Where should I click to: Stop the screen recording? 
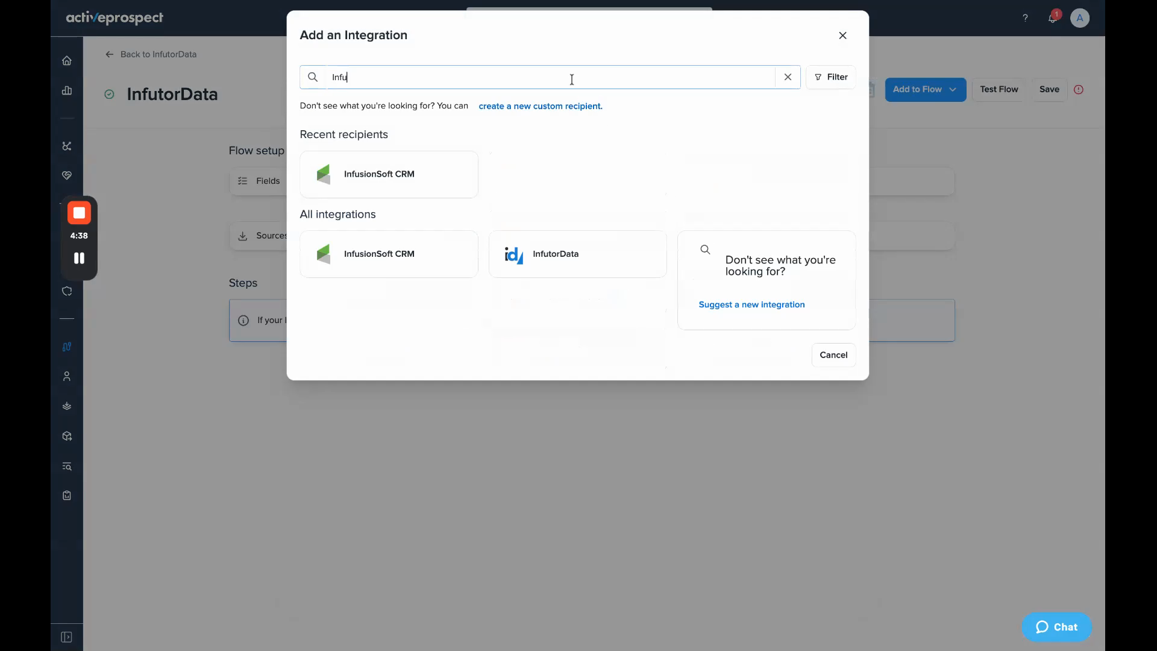click(79, 213)
